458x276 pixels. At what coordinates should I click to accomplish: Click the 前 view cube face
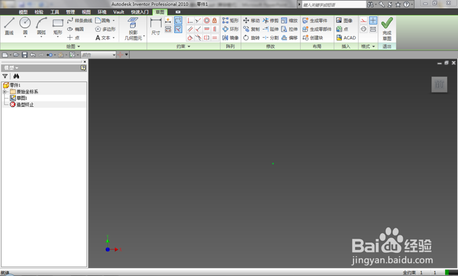pos(439,84)
